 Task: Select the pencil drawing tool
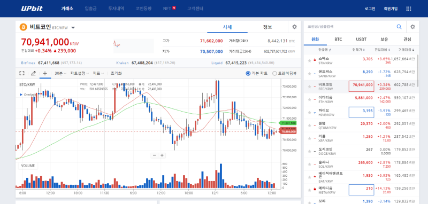click(33, 73)
